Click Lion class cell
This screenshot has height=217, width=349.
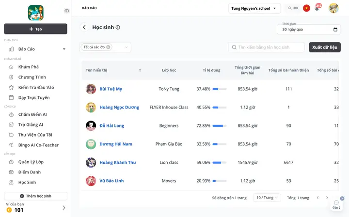click(169, 163)
